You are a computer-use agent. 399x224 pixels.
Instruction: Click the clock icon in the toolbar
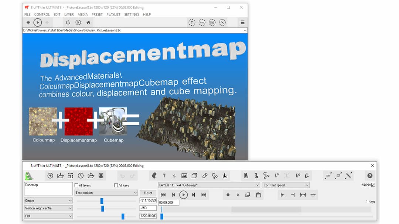coord(81,176)
